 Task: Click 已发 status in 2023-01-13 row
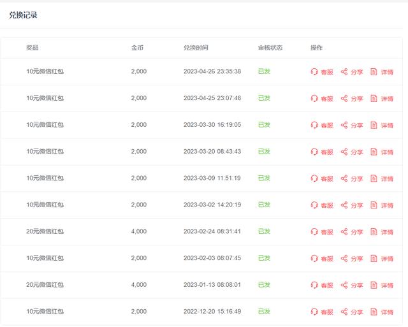(x=264, y=285)
